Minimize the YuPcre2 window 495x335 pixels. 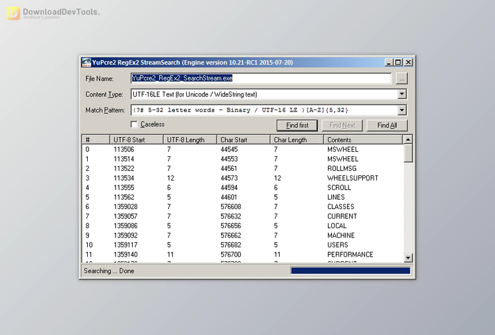pyautogui.click(x=389, y=63)
